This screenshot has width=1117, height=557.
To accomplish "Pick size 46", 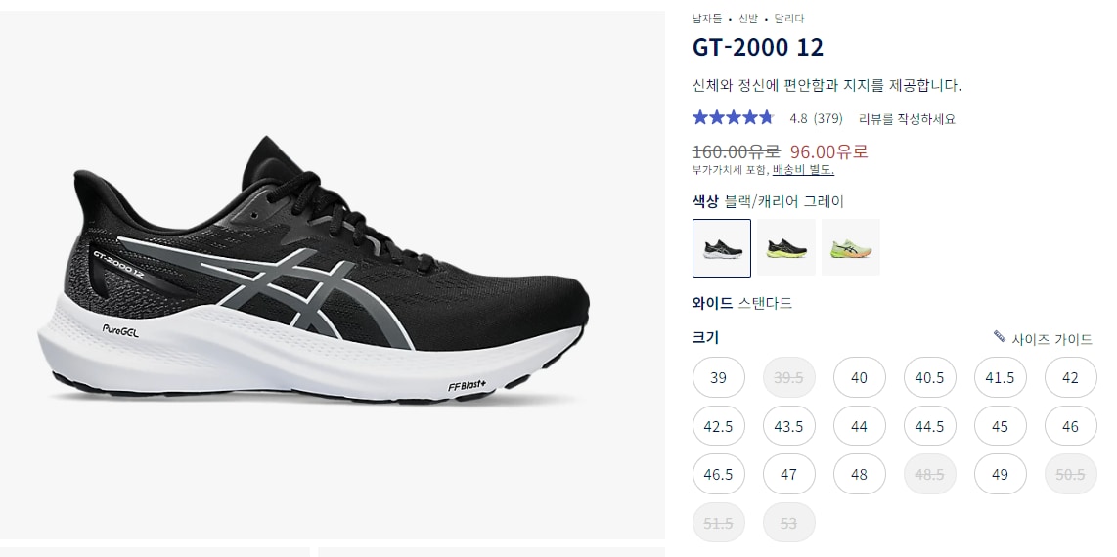I will tap(1071, 426).
